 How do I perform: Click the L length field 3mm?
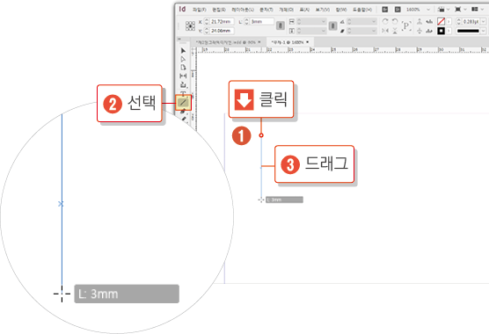(262, 21)
